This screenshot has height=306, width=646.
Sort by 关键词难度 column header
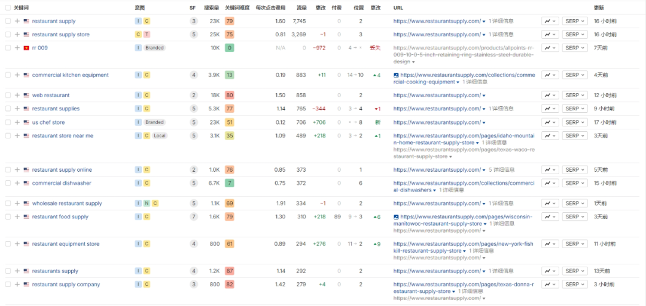click(237, 8)
